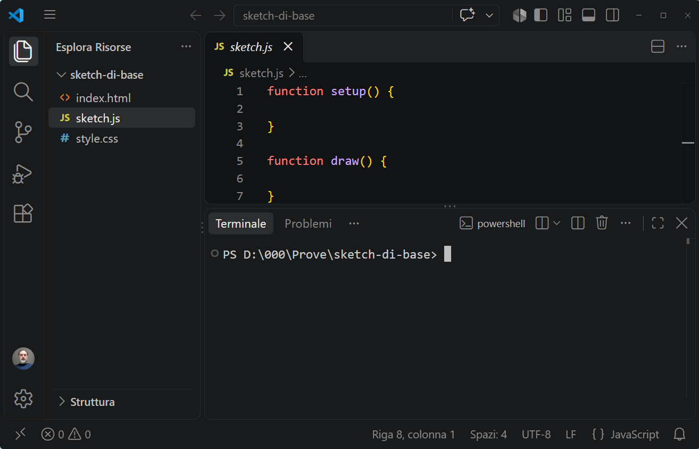The image size is (699, 449).
Task: Close the terminal panel
Action: pyautogui.click(x=681, y=223)
